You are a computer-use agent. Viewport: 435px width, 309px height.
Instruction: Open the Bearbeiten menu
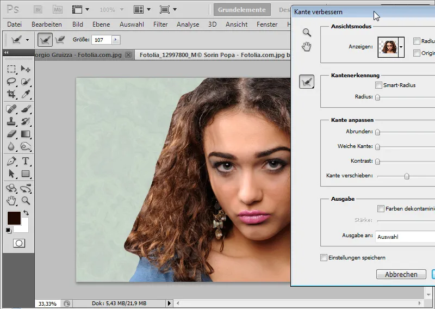[x=47, y=24]
